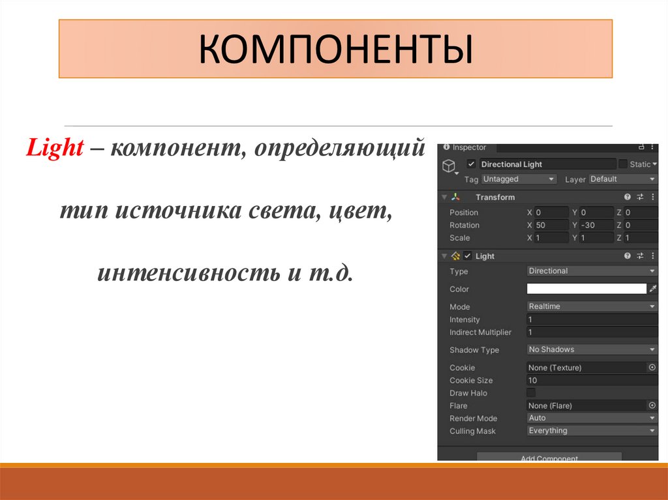Enable the Draw Halo checkbox
This screenshot has height=500, width=668.
531,392
